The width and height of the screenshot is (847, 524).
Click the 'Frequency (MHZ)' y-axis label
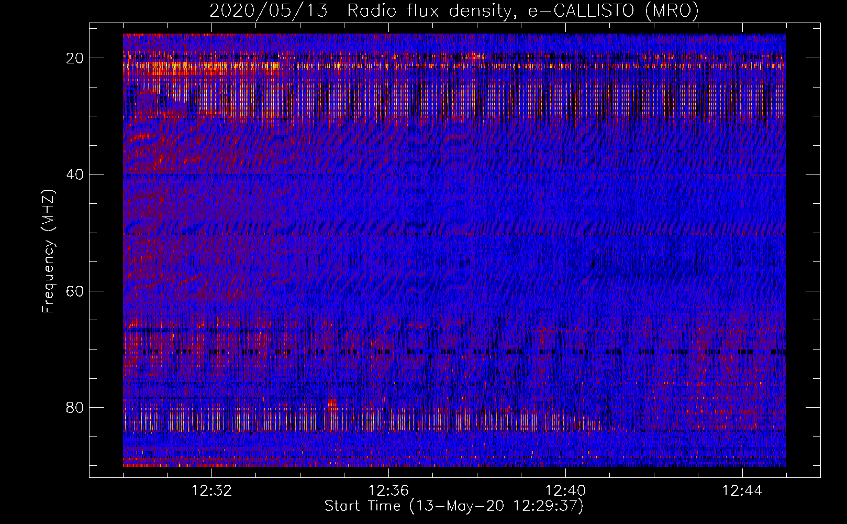[x=48, y=252]
